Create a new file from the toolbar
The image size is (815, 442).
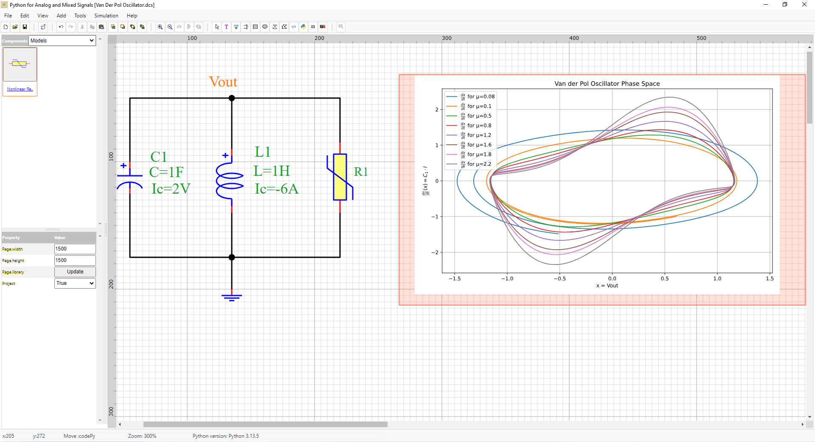coord(6,27)
